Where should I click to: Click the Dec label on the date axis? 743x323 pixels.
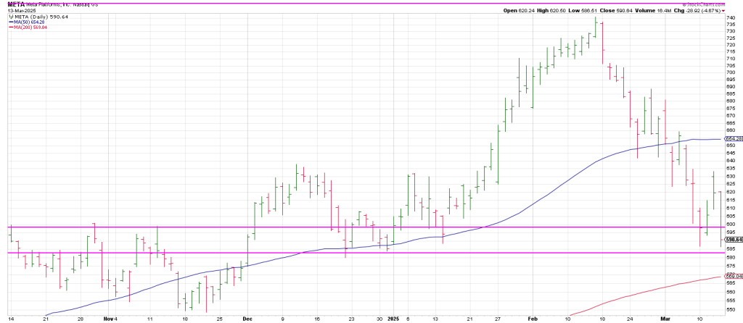pyautogui.click(x=248, y=318)
